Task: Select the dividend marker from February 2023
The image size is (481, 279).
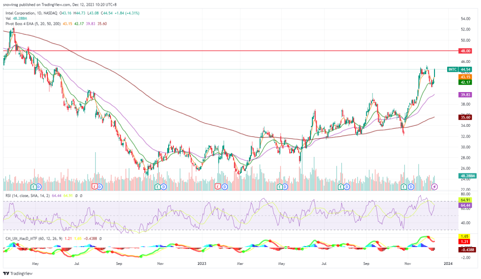Action: tap(225, 186)
